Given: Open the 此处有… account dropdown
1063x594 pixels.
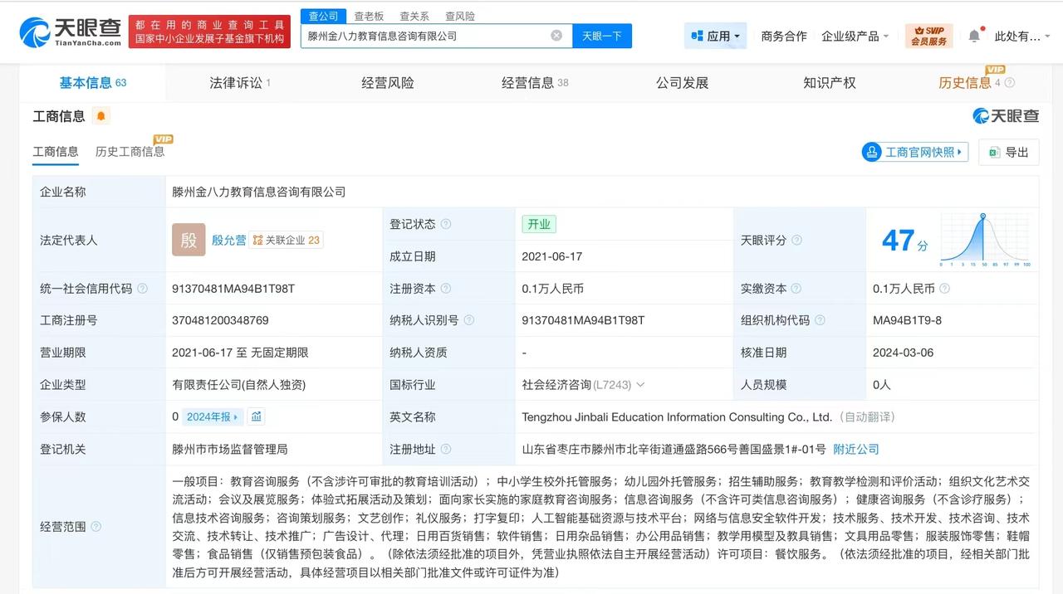Looking at the screenshot, I should [x=1021, y=36].
